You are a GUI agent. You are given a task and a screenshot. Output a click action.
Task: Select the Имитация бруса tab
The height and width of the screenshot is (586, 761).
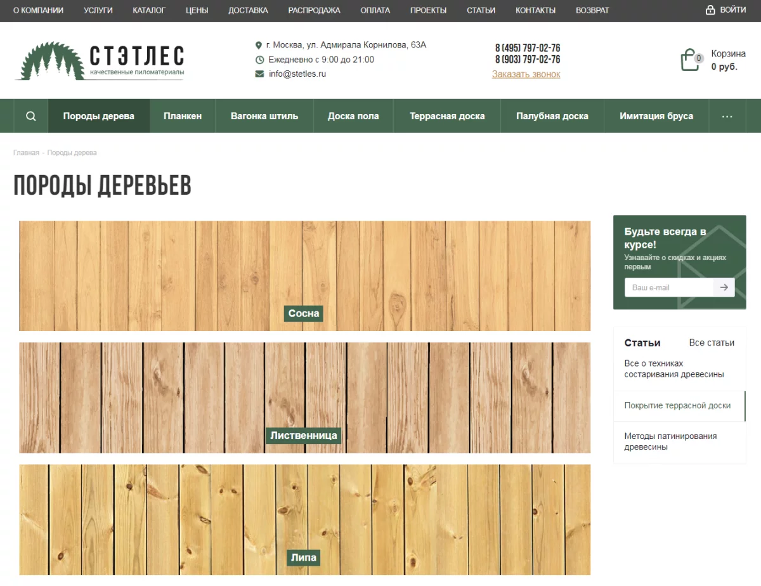(x=656, y=116)
